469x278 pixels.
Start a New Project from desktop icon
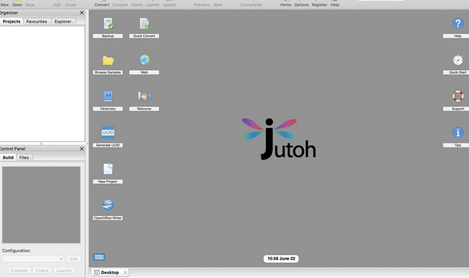coord(108,169)
